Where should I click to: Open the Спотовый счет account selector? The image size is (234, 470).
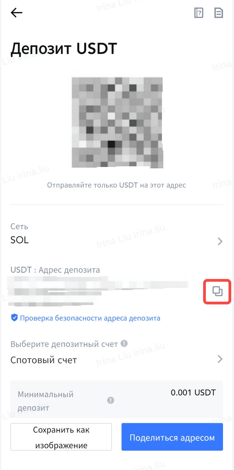coord(117,353)
